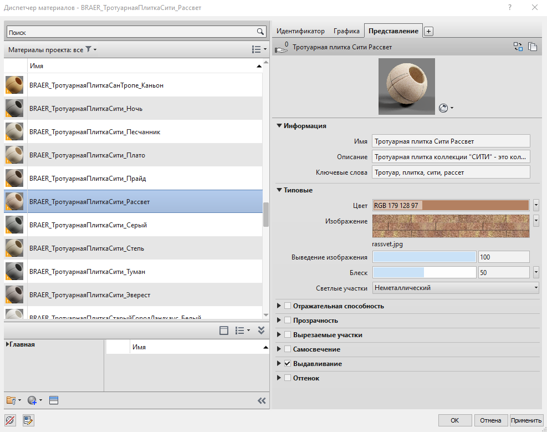Viewport: 547px width, 432px height.
Task: Click the duplicate asset icon
Action: coord(533,47)
